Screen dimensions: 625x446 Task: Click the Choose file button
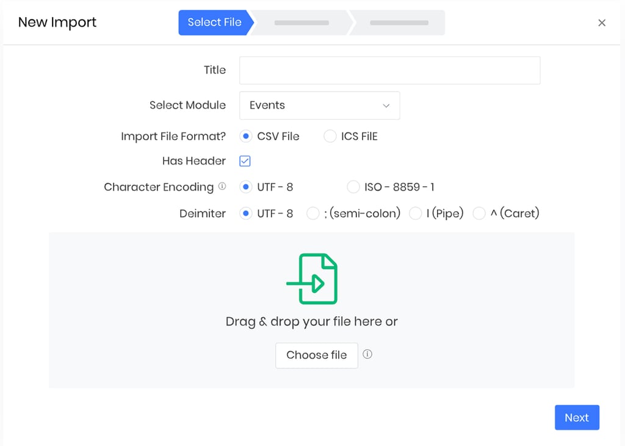pyautogui.click(x=316, y=355)
